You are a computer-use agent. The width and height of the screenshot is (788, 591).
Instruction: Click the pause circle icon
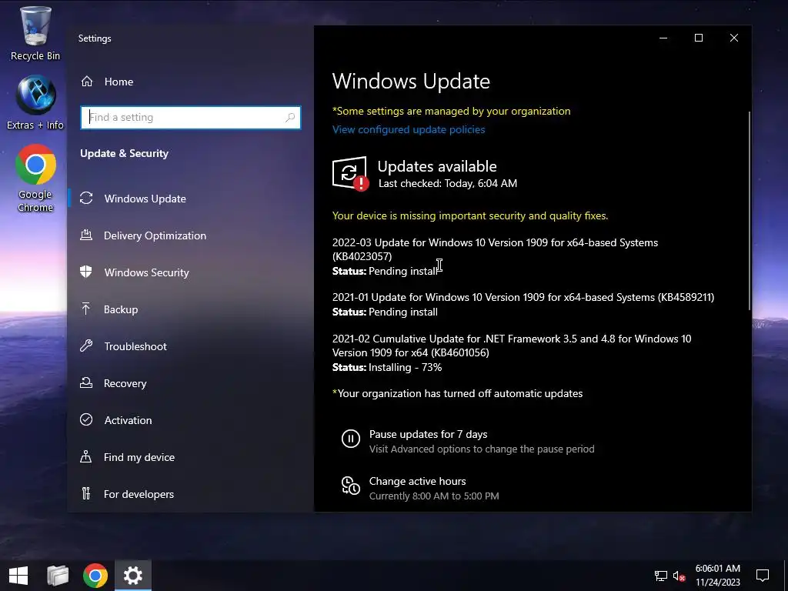[x=351, y=439]
